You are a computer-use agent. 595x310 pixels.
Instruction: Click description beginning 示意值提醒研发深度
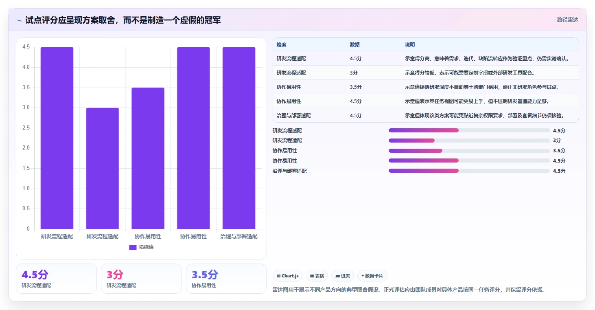[x=482, y=87]
